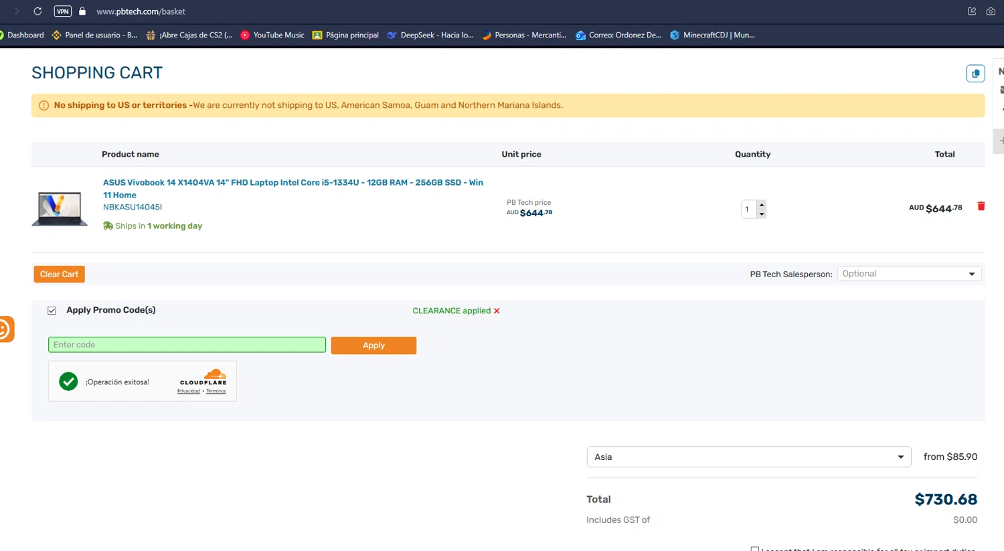Open the Asia shipping region dropdown
Screen dimensions: 1004x551
click(748, 457)
